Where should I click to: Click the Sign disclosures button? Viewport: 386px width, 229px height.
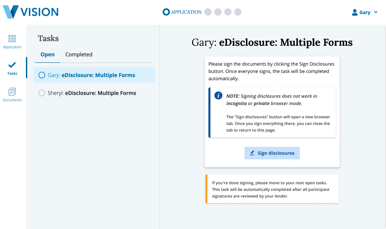(x=272, y=153)
